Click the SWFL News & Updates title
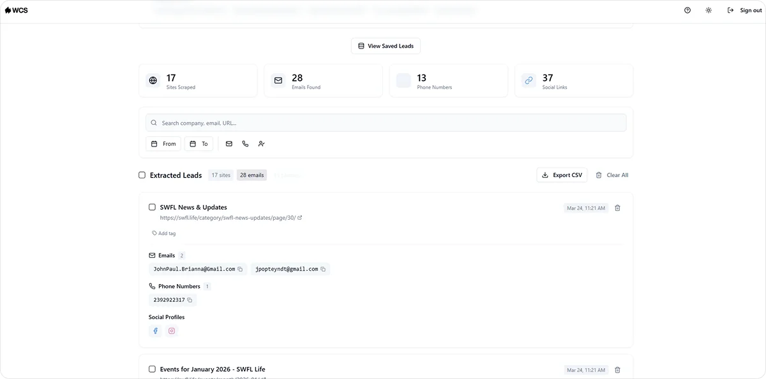This screenshot has height=379, width=766. tap(193, 207)
